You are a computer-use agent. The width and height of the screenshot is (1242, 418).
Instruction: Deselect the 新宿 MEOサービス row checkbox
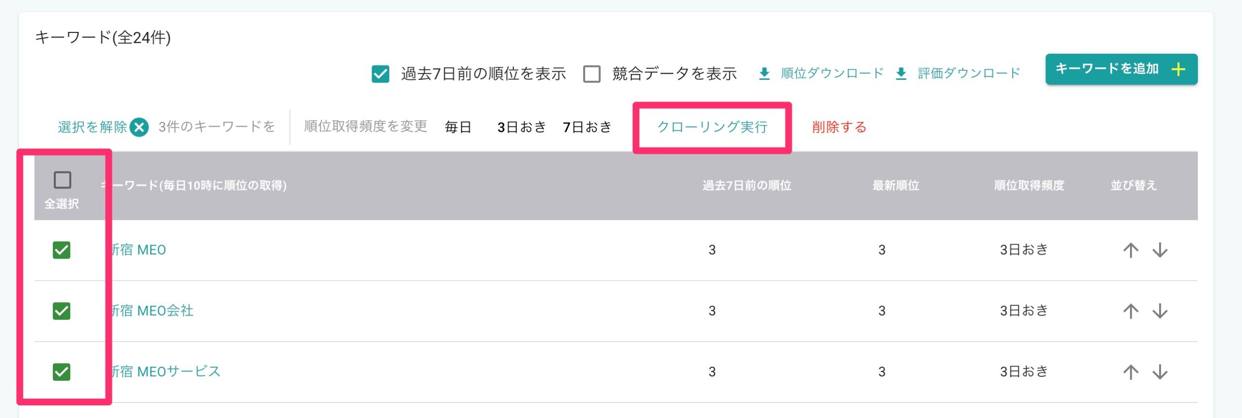(x=62, y=372)
